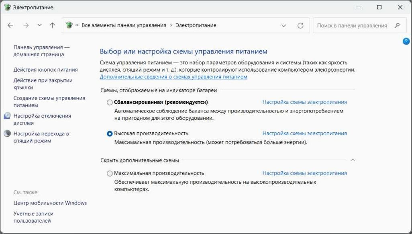Viewport: 412px width, 234px height.
Task: Click the Электропитание breadcrumb
Action: point(196,26)
